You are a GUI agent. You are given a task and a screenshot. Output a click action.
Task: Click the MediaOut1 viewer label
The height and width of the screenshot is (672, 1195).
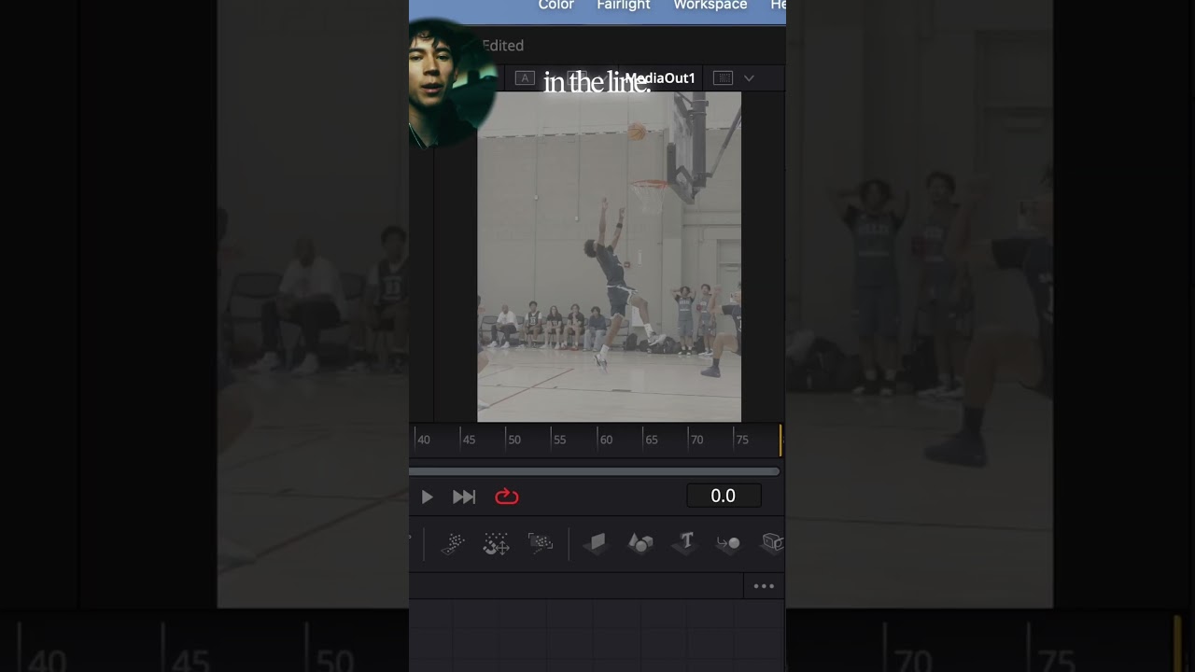[x=660, y=78]
